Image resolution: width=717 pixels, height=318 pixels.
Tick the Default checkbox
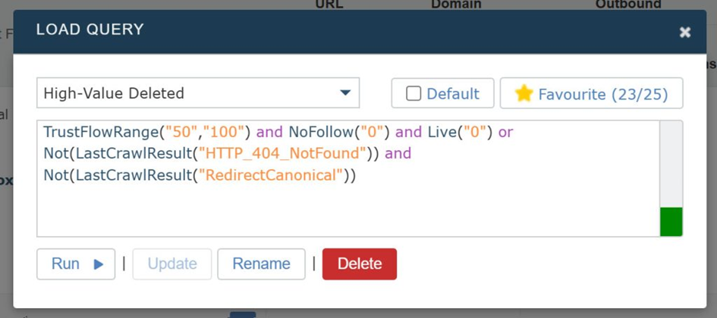coord(414,94)
